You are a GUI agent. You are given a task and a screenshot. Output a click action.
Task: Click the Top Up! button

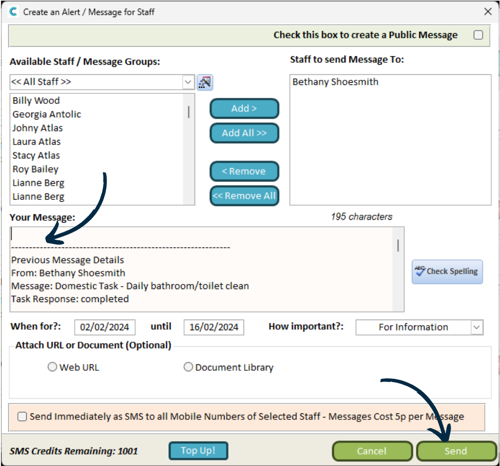[x=198, y=450]
